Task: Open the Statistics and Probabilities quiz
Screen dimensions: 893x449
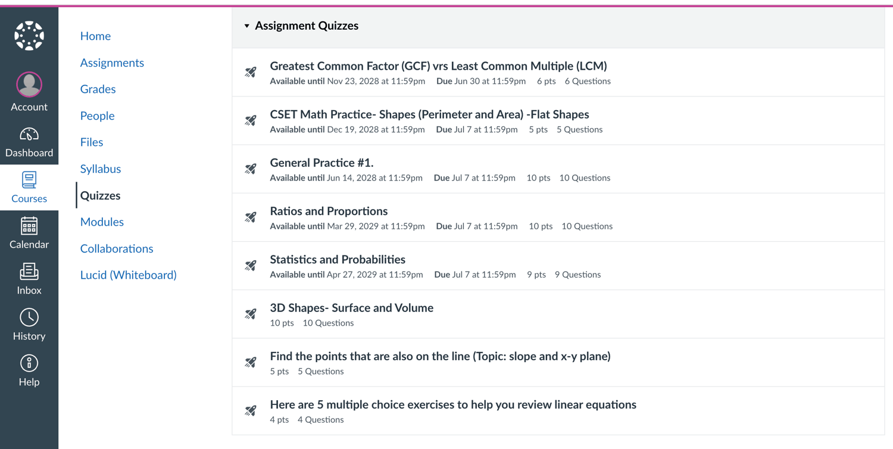Action: click(338, 259)
